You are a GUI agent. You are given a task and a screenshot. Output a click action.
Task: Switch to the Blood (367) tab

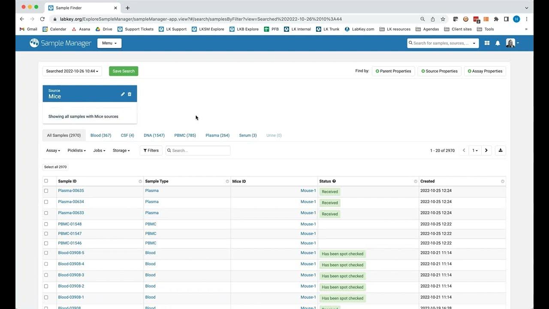click(x=101, y=135)
